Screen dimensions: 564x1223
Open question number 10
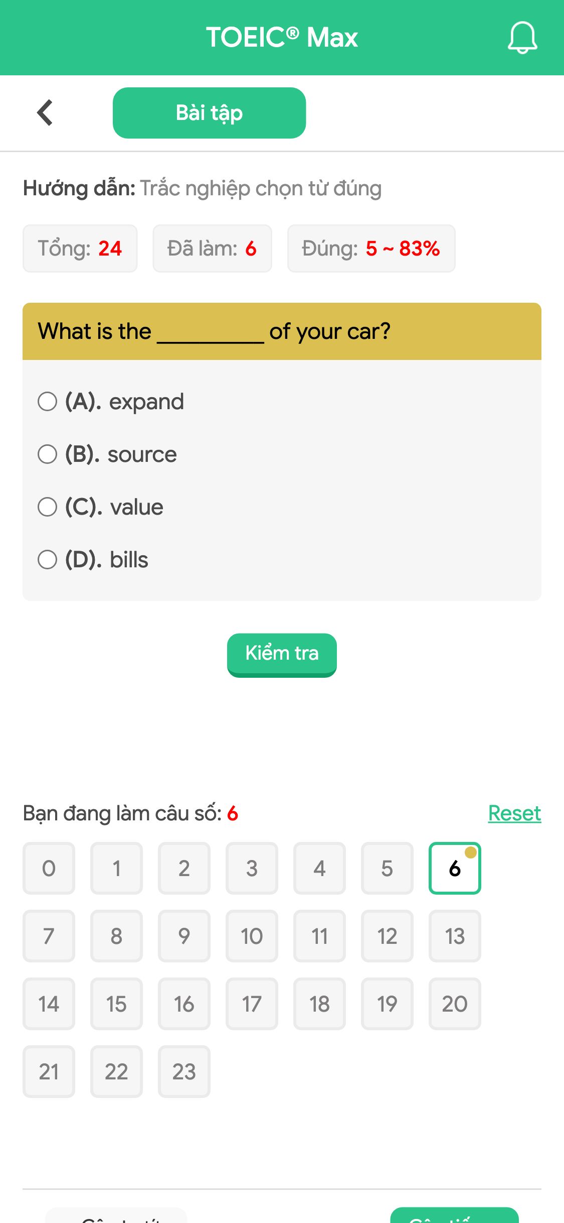pos(252,936)
